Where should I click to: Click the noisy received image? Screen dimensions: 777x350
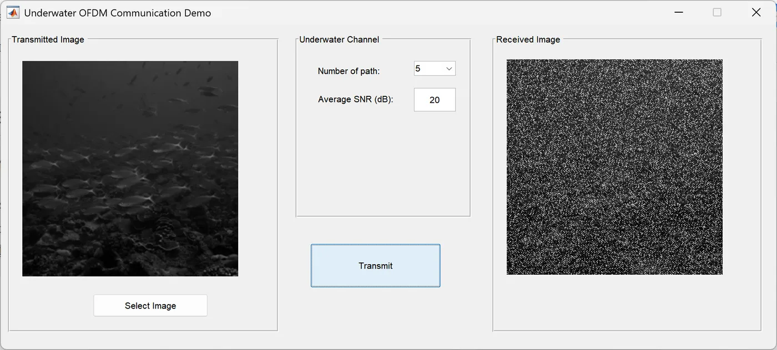point(614,167)
